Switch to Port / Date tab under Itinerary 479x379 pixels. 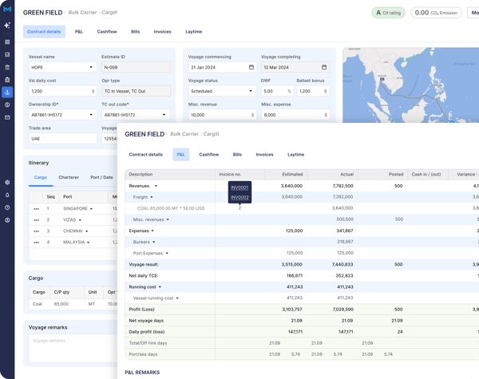(x=101, y=177)
